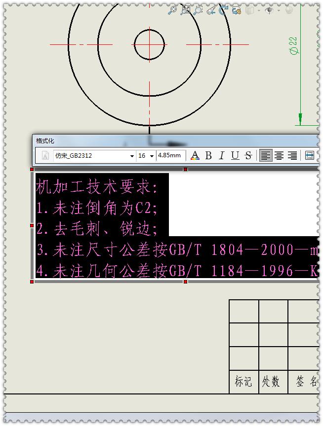Open the Display Style dropdown arrow
Image resolution: width=323 pixels, height=426 pixels.
pos(259,10)
